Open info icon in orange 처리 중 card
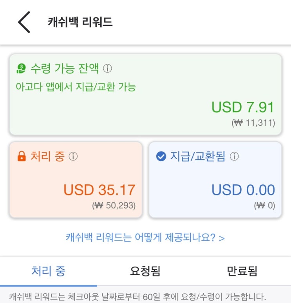The width and height of the screenshot is (291, 303). [x=73, y=157]
